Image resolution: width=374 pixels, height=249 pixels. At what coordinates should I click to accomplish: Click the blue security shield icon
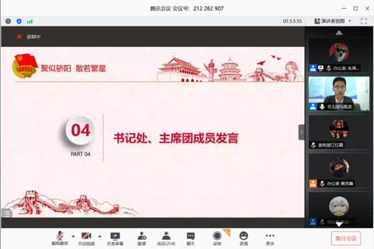click(19, 21)
